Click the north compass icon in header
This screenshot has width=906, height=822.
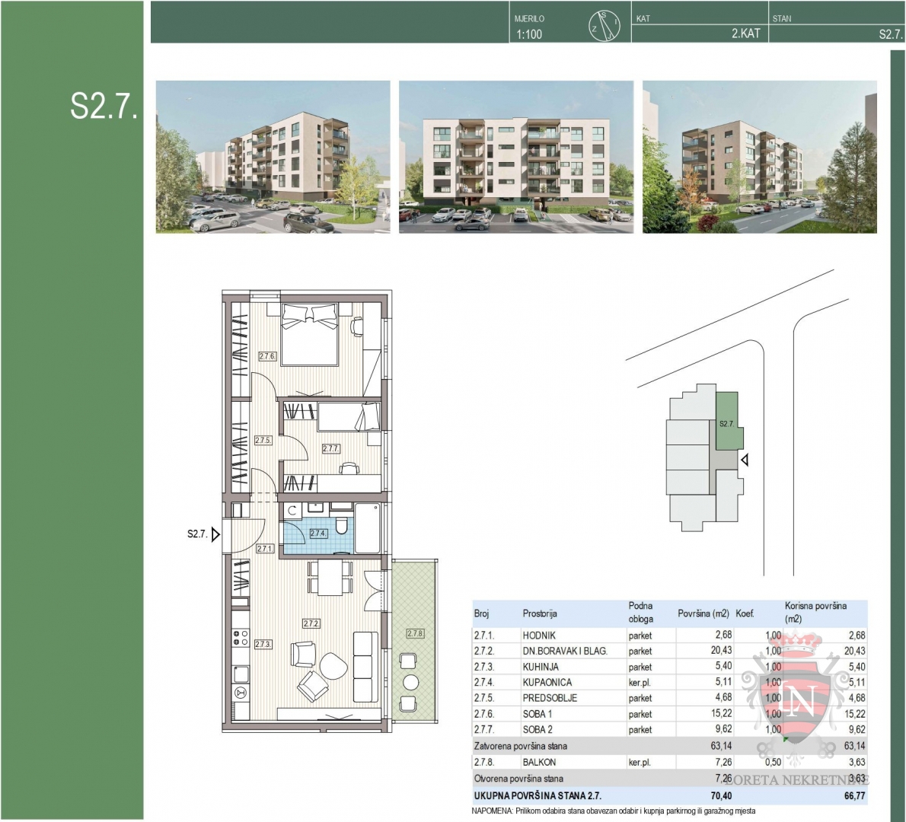(x=604, y=27)
